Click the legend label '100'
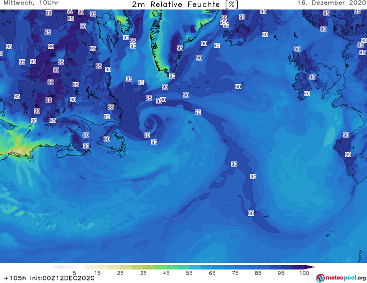 pyautogui.click(x=304, y=273)
